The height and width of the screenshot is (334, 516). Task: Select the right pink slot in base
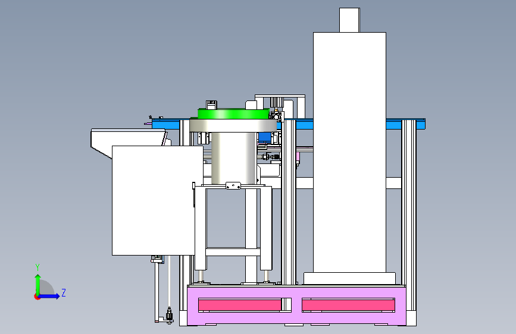tap(348, 305)
